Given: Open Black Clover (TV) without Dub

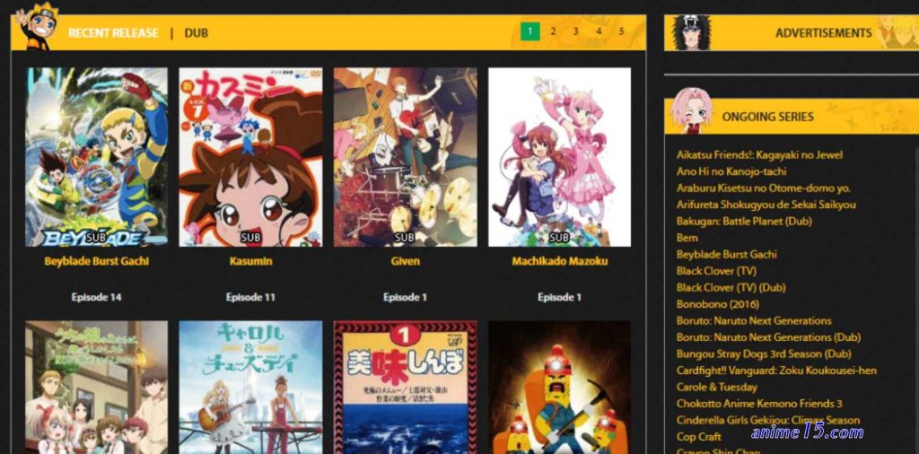Looking at the screenshot, I should (716, 271).
